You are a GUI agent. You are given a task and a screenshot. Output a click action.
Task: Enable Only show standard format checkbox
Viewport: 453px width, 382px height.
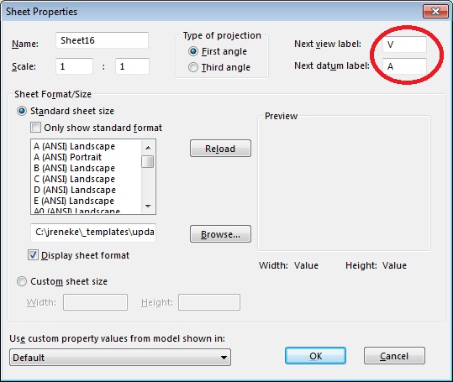click(35, 128)
